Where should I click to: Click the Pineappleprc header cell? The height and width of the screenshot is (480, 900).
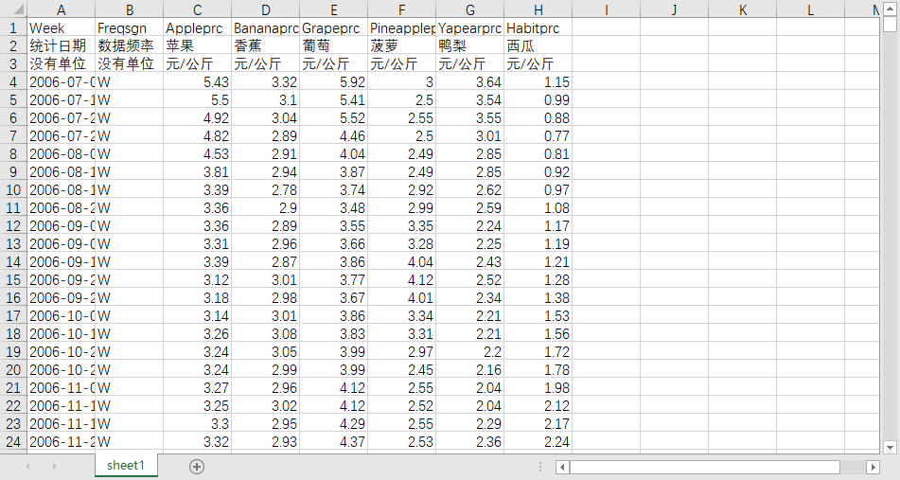click(402, 27)
